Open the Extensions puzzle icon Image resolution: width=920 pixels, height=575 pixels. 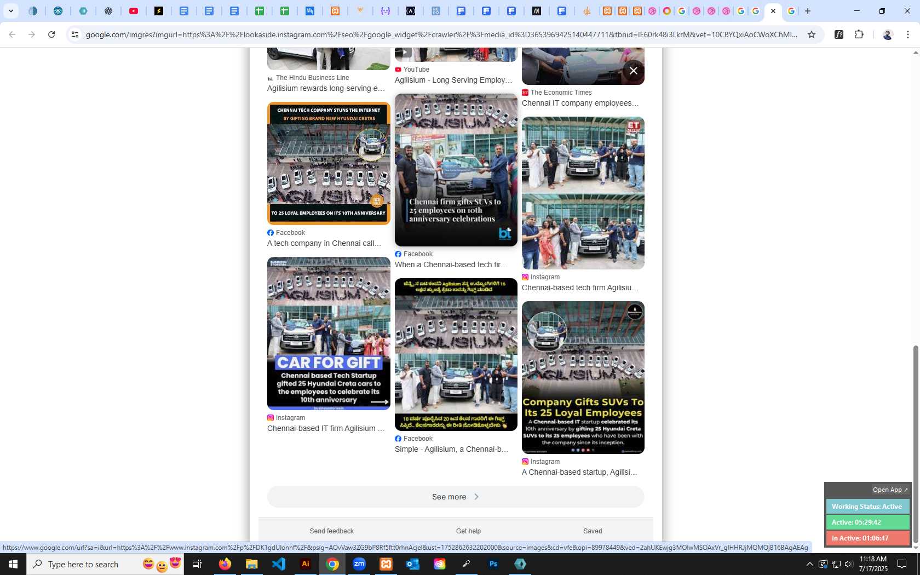pyautogui.click(x=859, y=34)
